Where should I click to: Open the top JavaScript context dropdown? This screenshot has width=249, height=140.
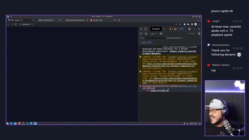tap(153, 33)
